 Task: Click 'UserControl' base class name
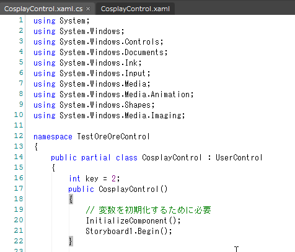[x=239, y=157]
